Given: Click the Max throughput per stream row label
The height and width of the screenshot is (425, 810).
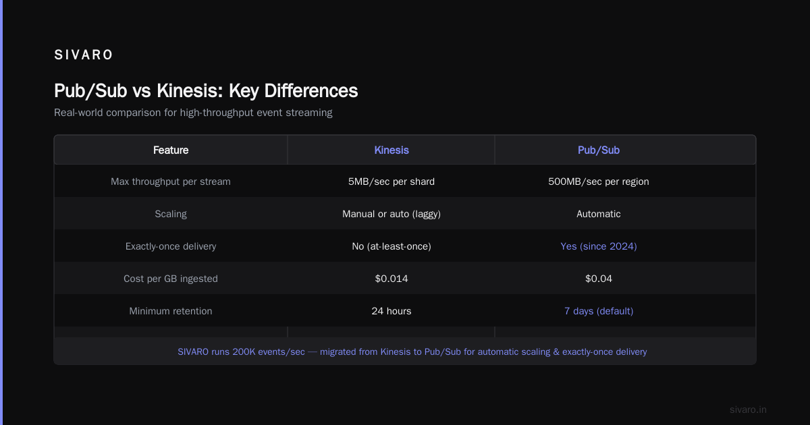Looking at the screenshot, I should click(x=171, y=181).
